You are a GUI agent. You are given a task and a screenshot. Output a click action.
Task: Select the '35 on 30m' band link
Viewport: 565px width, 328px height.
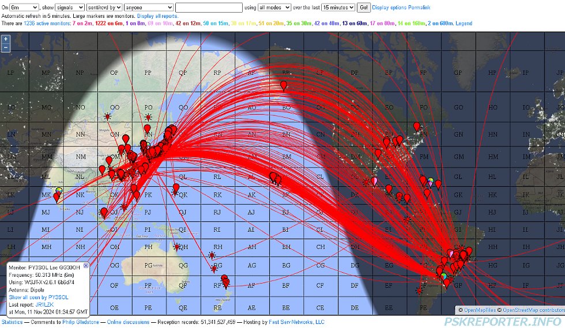(x=299, y=23)
